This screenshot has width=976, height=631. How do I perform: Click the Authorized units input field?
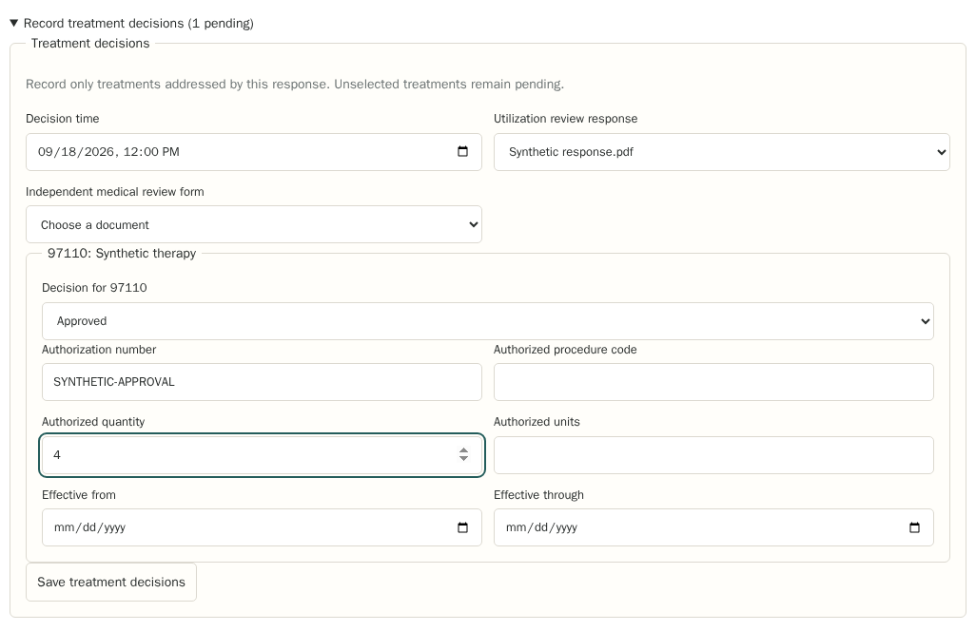coord(713,455)
